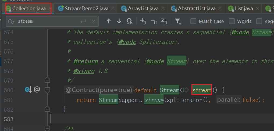Click the new line arrow icon in search field
274x131 pixels.
[83, 22]
